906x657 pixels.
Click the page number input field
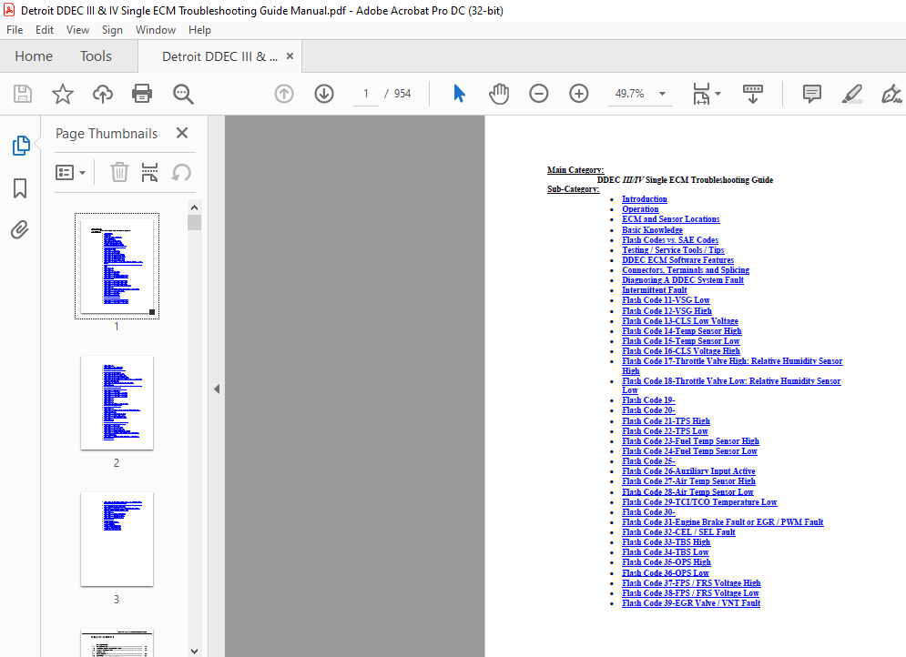coord(366,94)
